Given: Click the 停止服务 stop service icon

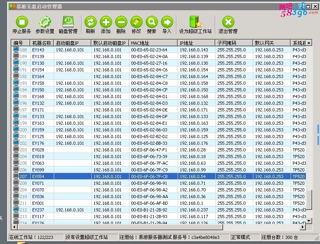Looking at the screenshot, I should tap(22, 22).
